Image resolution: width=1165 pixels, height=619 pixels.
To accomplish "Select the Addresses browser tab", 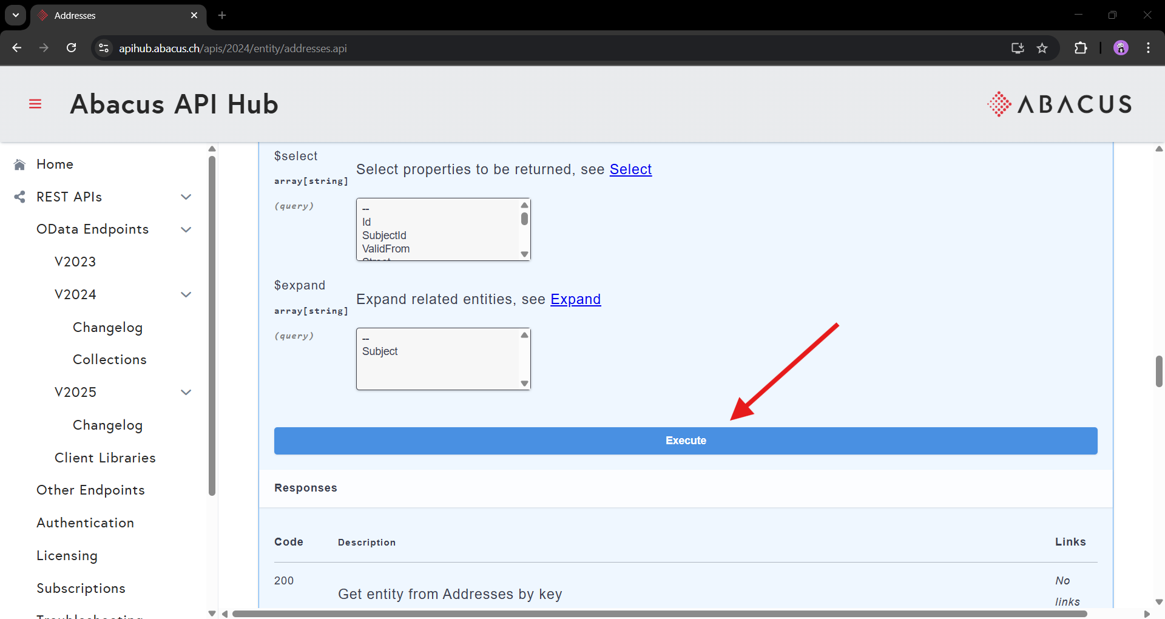I will (118, 15).
